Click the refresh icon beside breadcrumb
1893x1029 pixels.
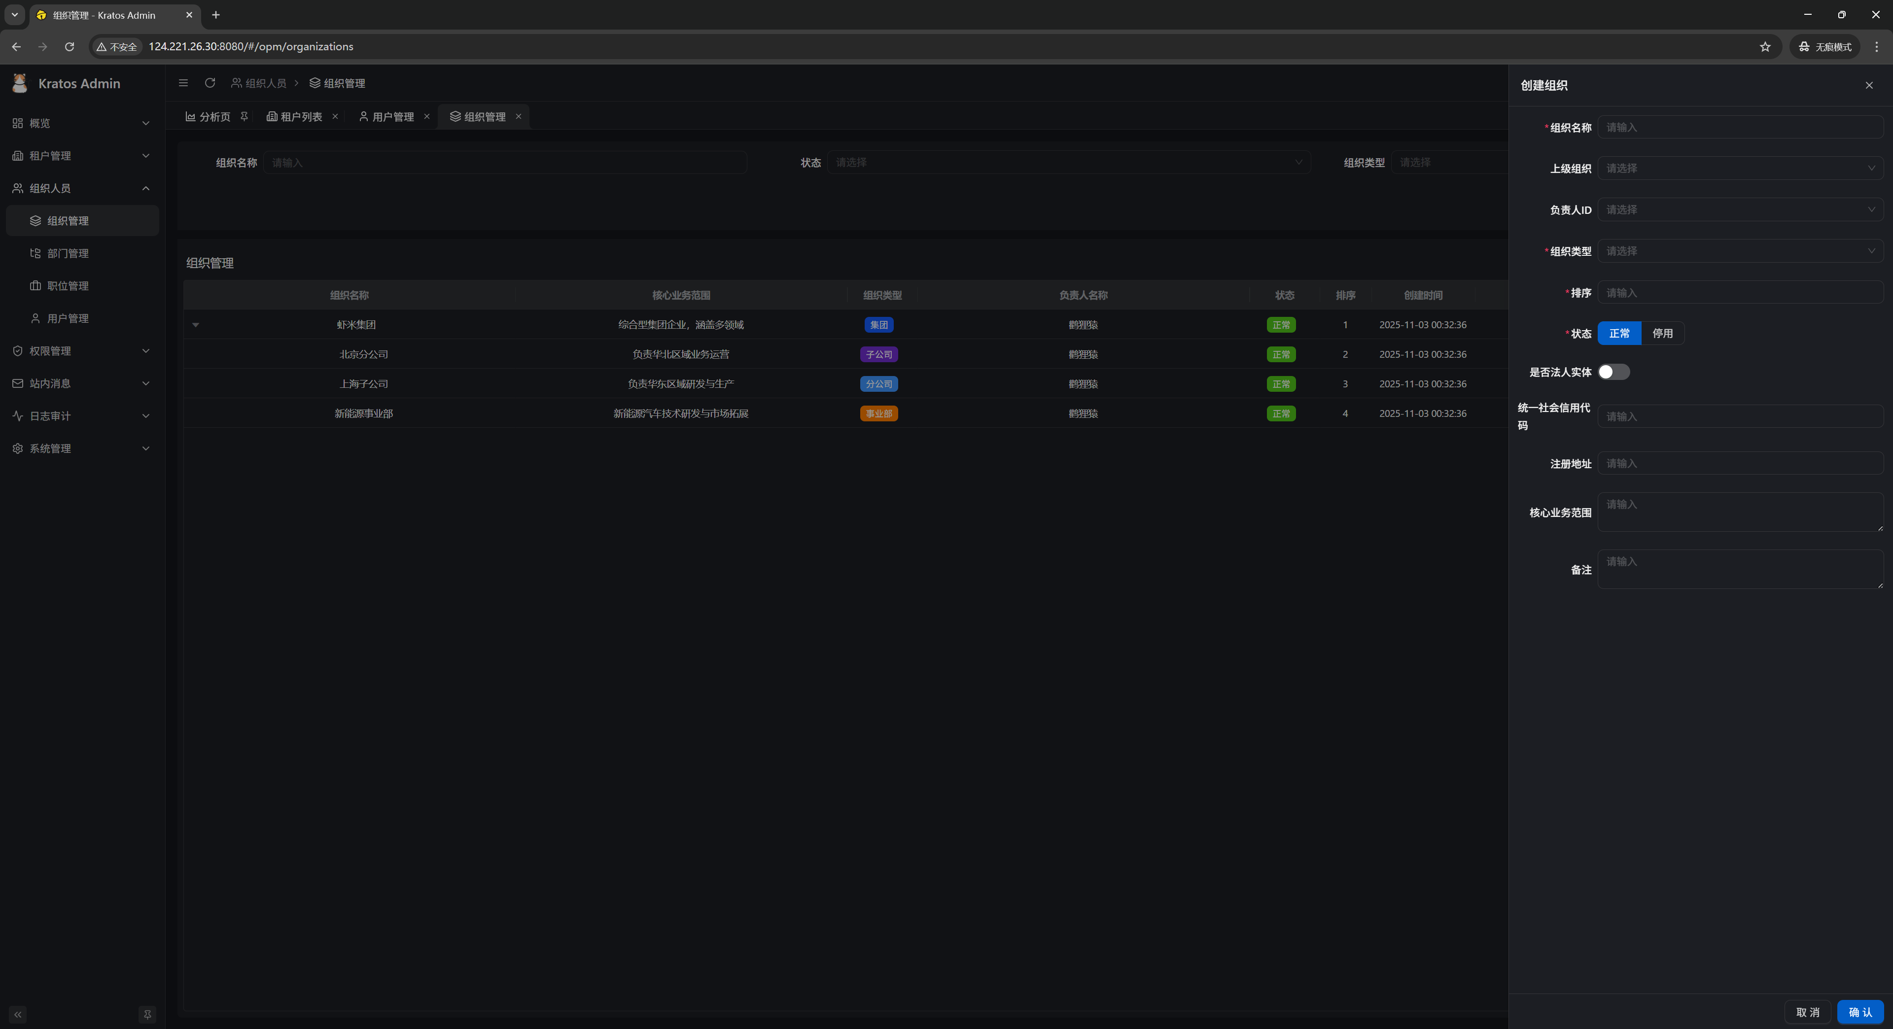click(210, 83)
